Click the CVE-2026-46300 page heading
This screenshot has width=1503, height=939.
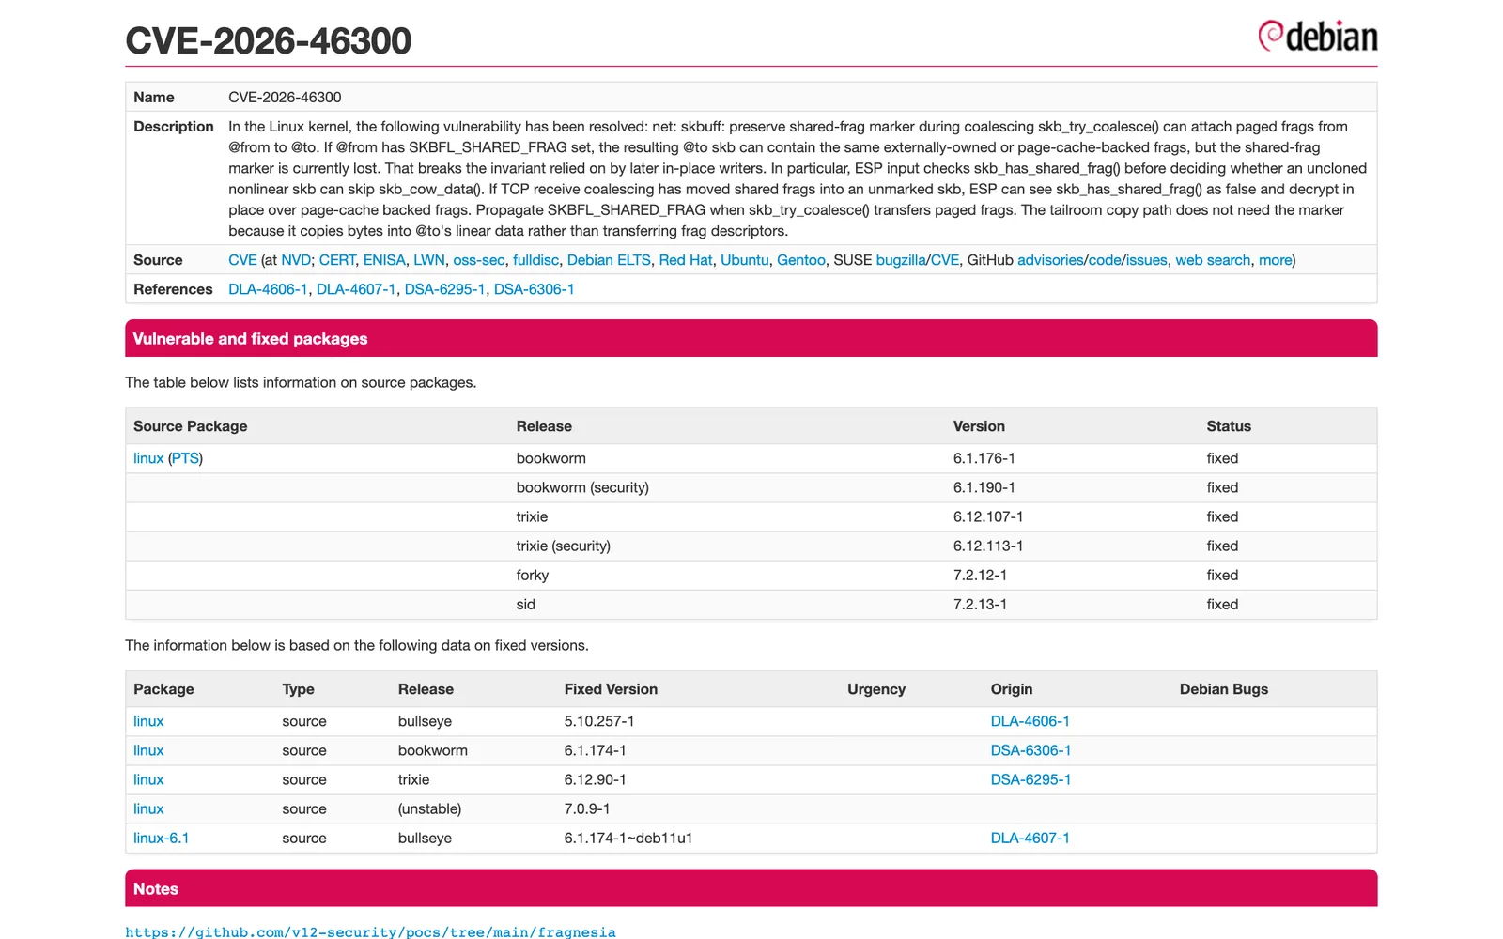[x=269, y=40]
